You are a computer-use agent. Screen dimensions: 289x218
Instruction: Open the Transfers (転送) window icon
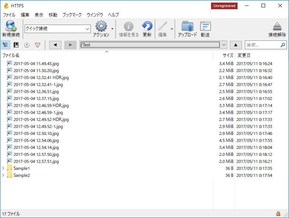pyautogui.click(x=205, y=26)
